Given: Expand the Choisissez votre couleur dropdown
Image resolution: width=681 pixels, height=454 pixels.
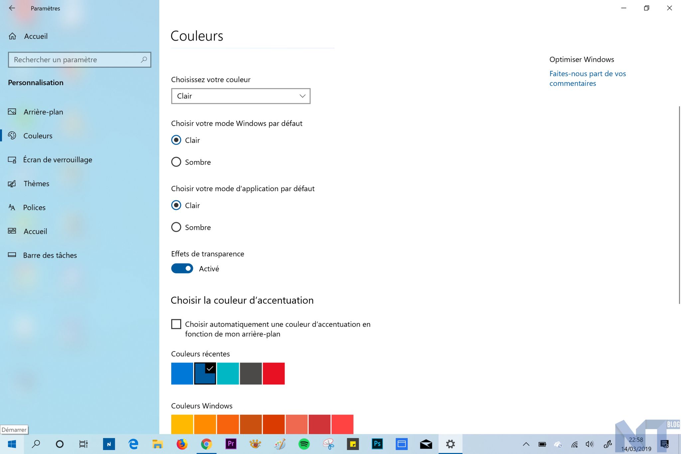Looking at the screenshot, I should (240, 96).
